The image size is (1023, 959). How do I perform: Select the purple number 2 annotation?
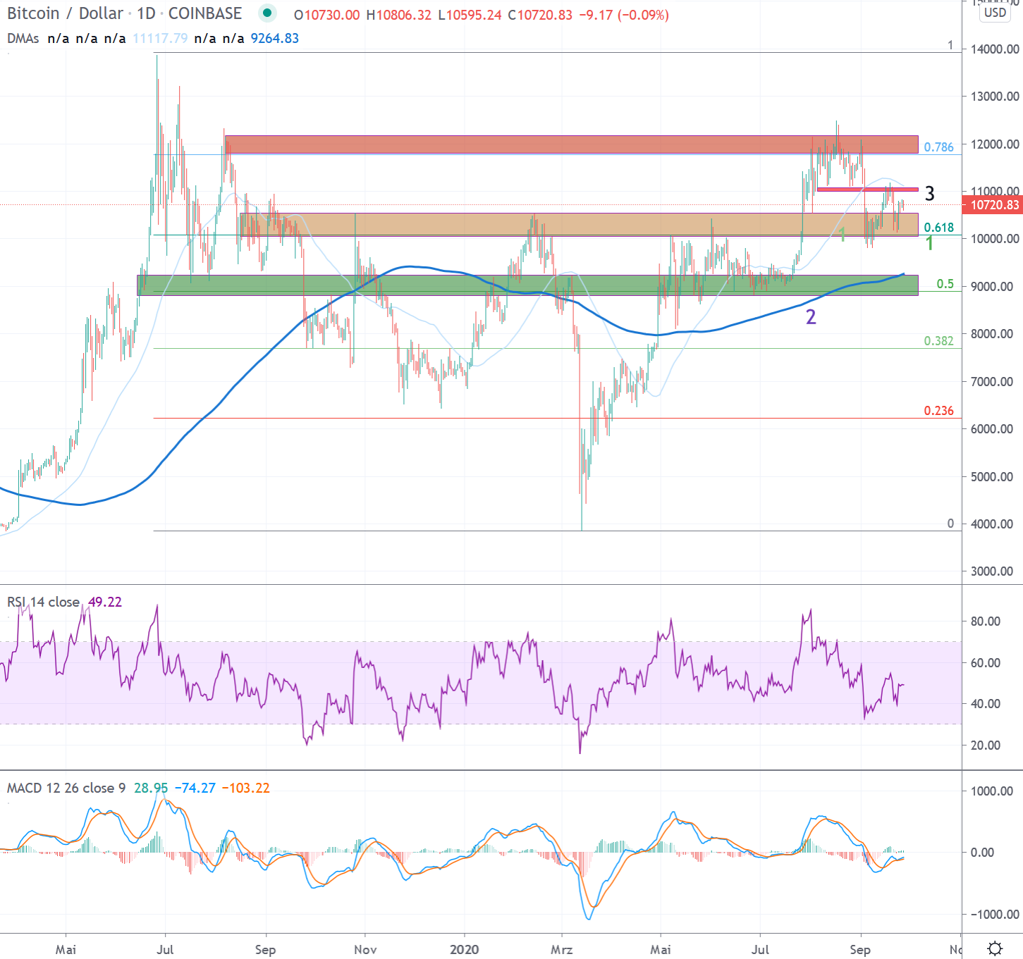click(x=811, y=317)
